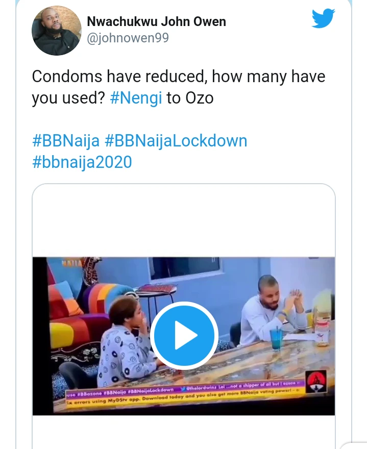Screen dimensions: 367x449
Task: Open Nwachukwu John Owen's profile avatar
Action: [57, 31]
